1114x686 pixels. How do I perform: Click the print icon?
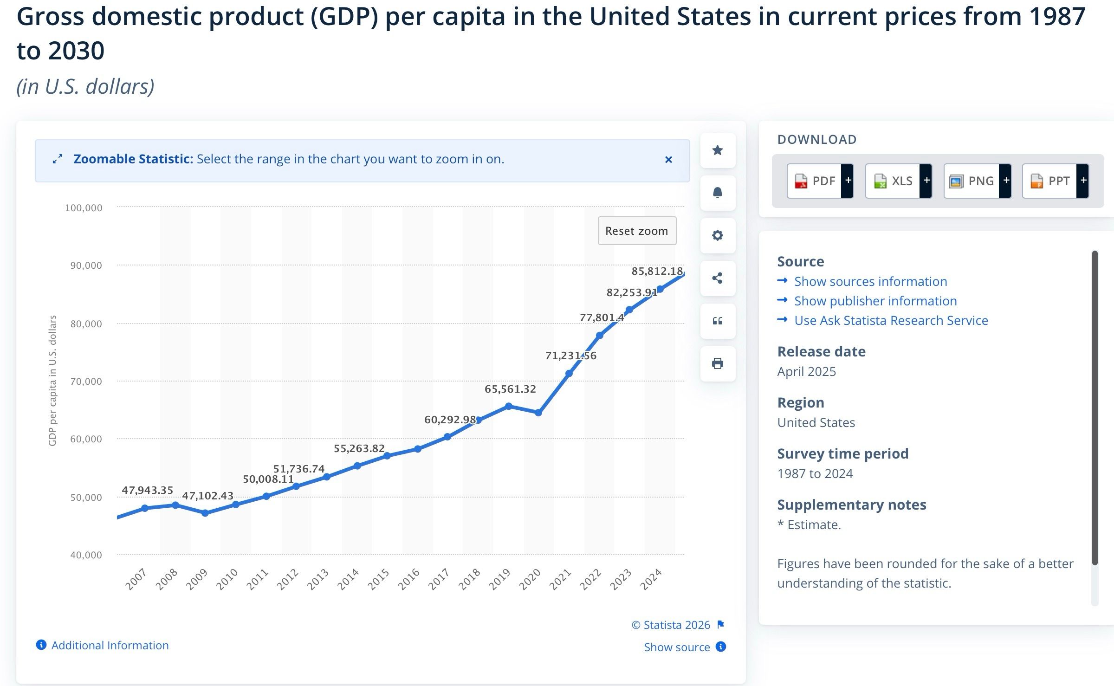click(718, 363)
